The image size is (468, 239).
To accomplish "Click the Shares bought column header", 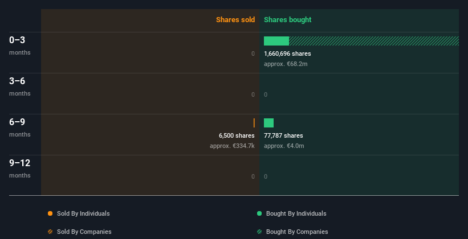I will [288, 20].
